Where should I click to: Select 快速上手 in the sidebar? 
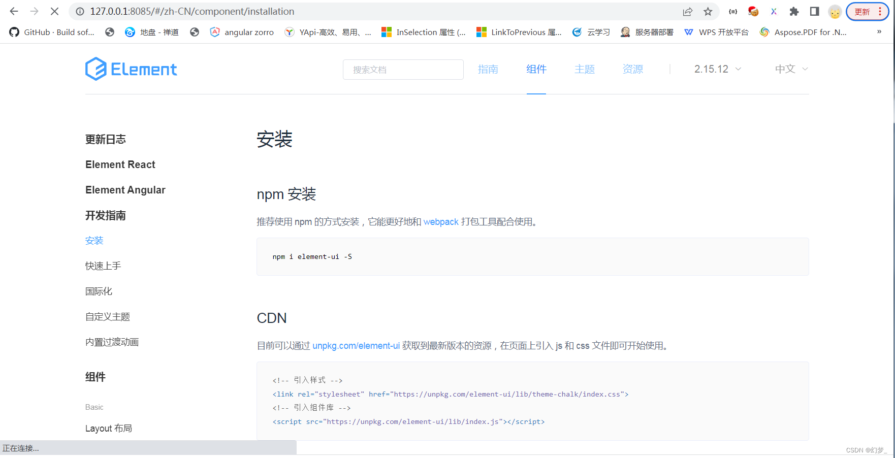(x=103, y=266)
